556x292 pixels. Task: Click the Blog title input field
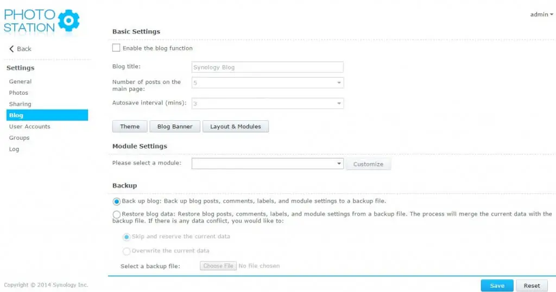pyautogui.click(x=267, y=67)
